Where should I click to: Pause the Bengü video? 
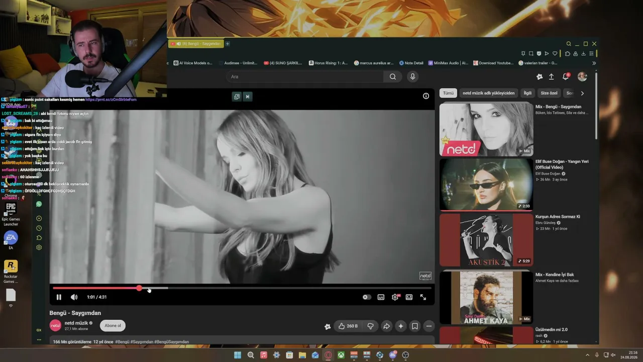pyautogui.click(x=59, y=297)
